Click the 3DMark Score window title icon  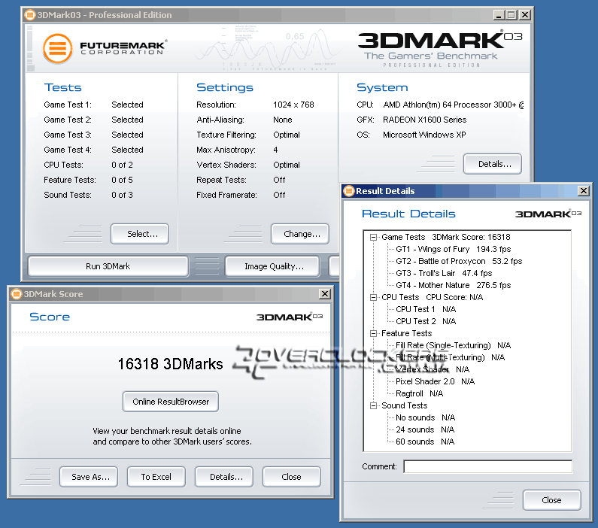[x=17, y=294]
